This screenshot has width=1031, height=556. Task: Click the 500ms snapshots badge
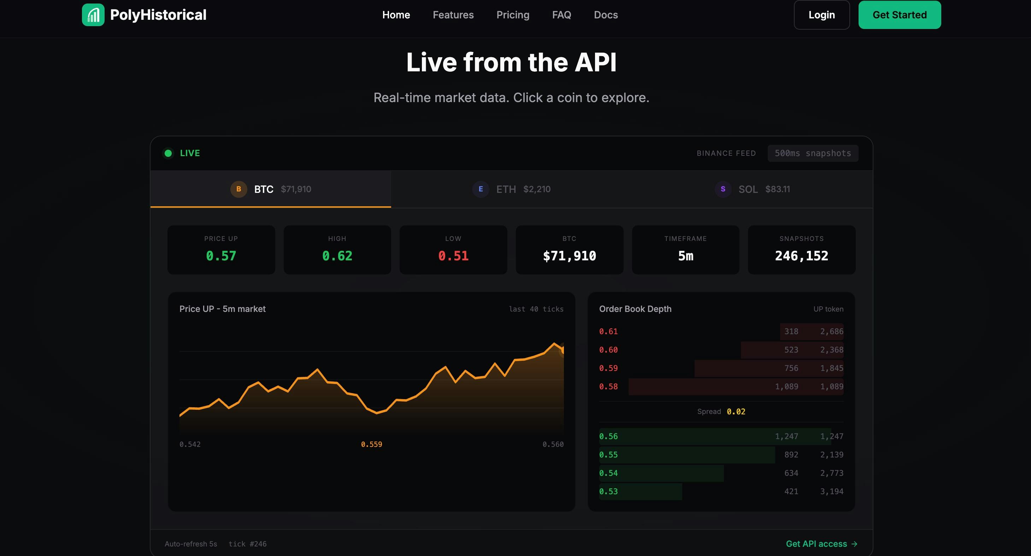[x=813, y=153]
